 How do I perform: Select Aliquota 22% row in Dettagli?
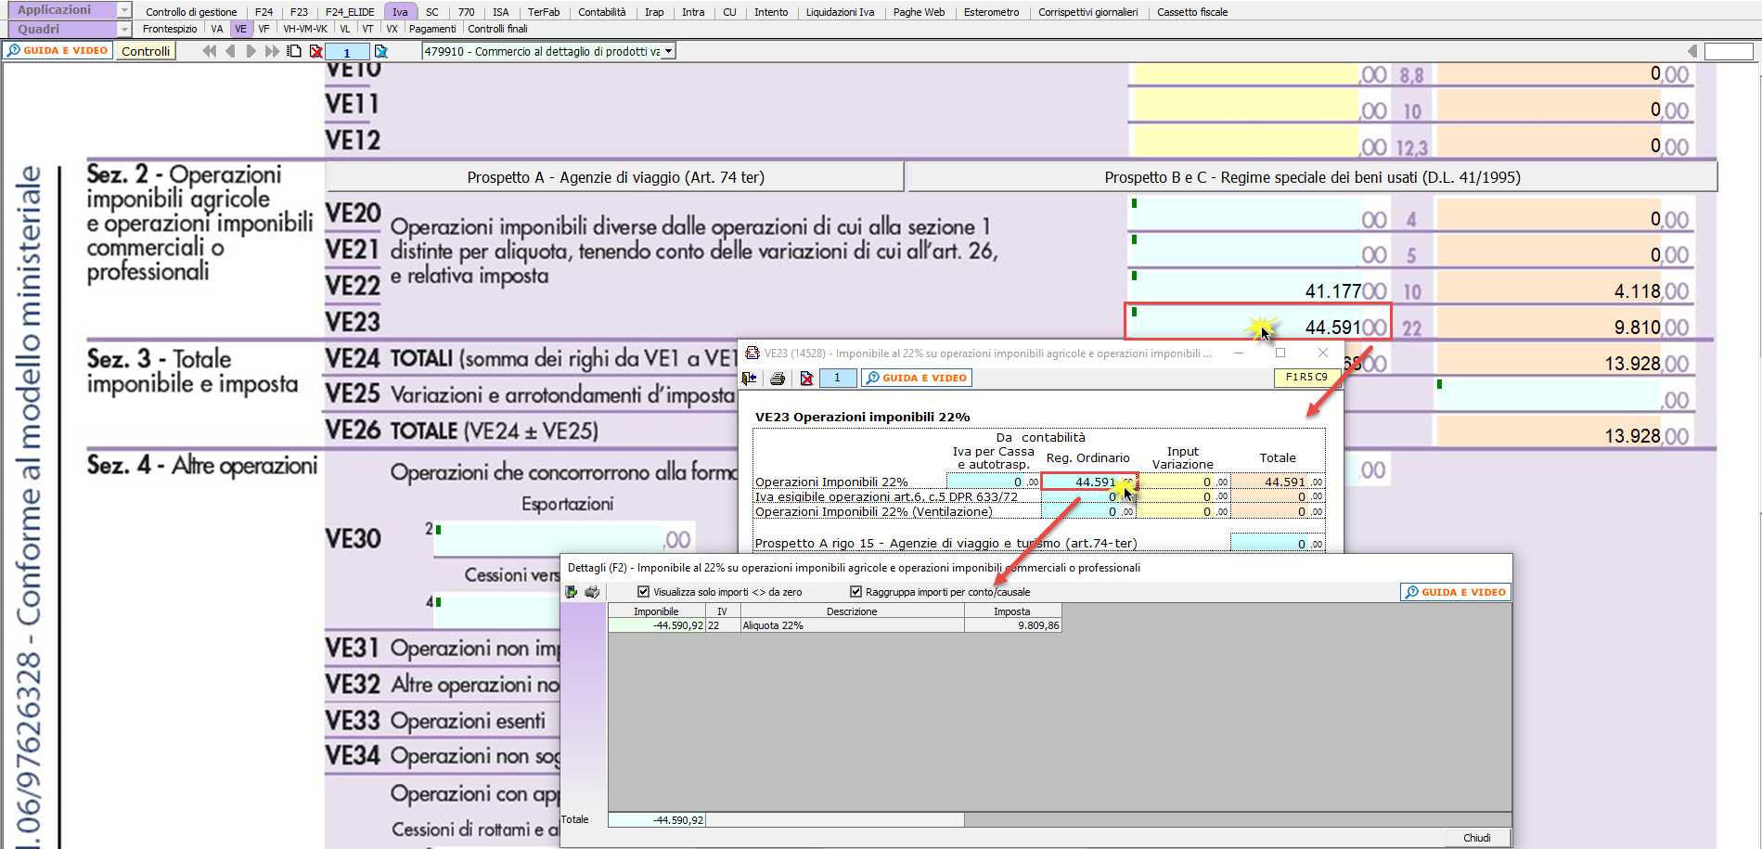coord(835,625)
